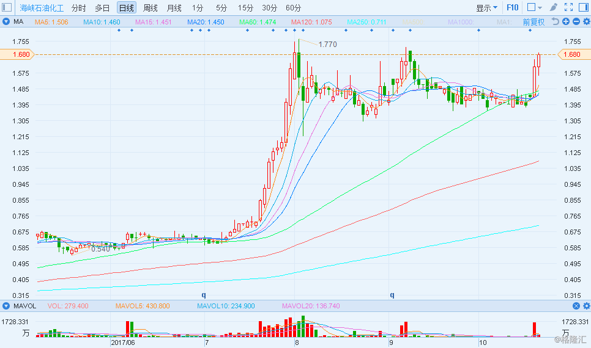Image resolution: width=591 pixels, height=348 pixels.
Task: Open MA indicator settings gear
Action: click(585, 21)
